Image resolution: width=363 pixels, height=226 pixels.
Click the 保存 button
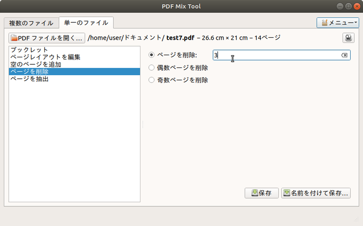pos(261,193)
